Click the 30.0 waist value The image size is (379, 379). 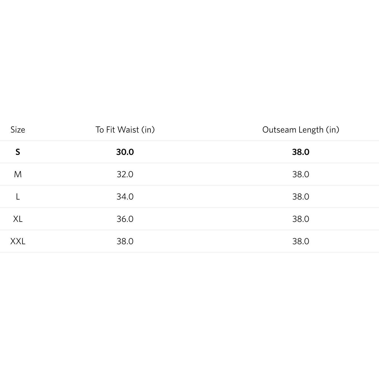[125, 152]
